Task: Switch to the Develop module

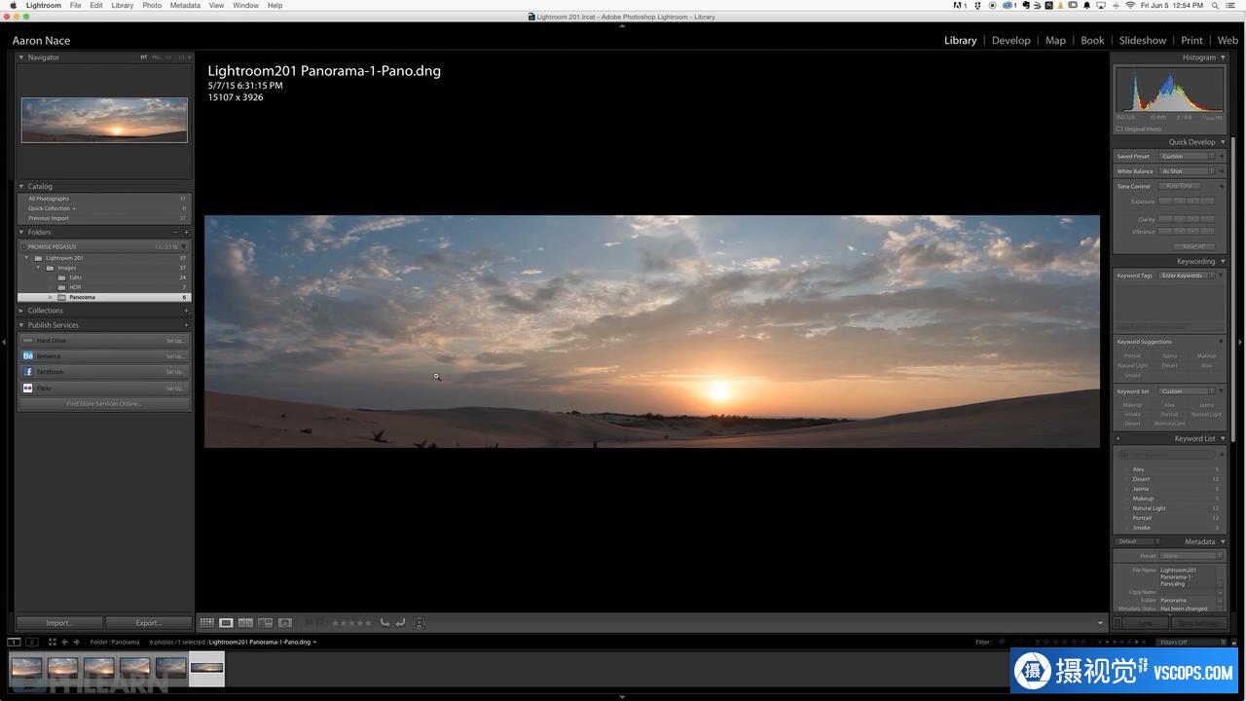Action: [x=1010, y=41]
